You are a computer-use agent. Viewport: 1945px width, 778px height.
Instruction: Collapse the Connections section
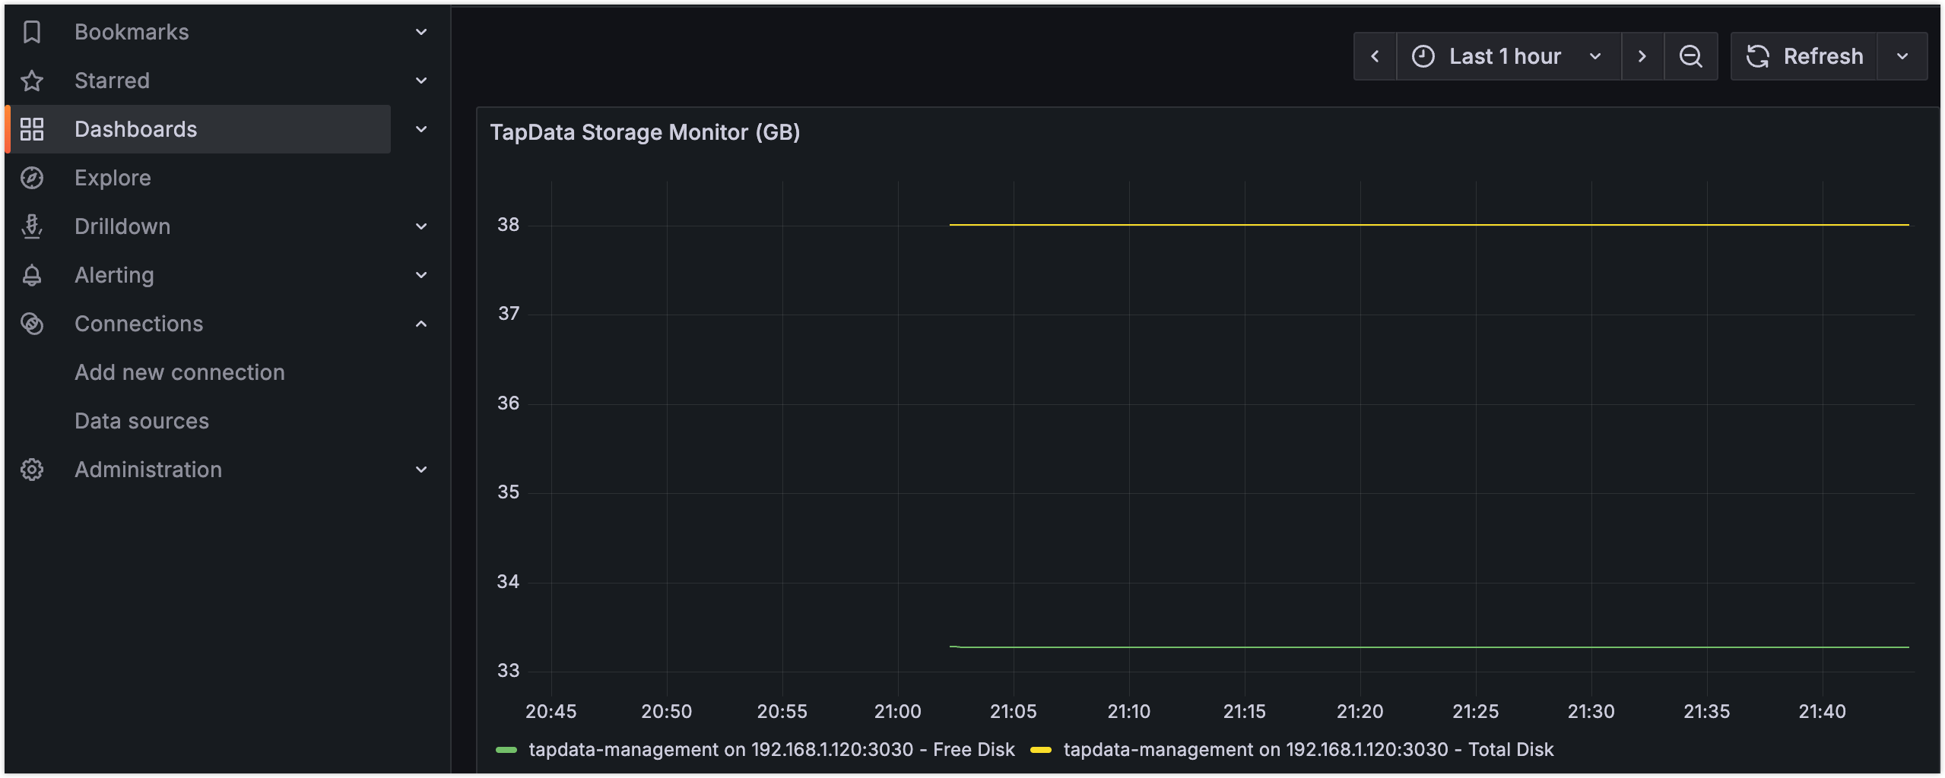[x=421, y=323]
